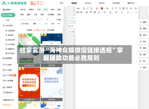
Task: Underline the selected text
Action: (x=91, y=8)
